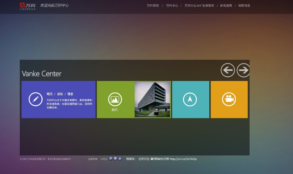Click the left arrow navigation button
The width and height of the screenshot is (293, 174).
click(228, 70)
